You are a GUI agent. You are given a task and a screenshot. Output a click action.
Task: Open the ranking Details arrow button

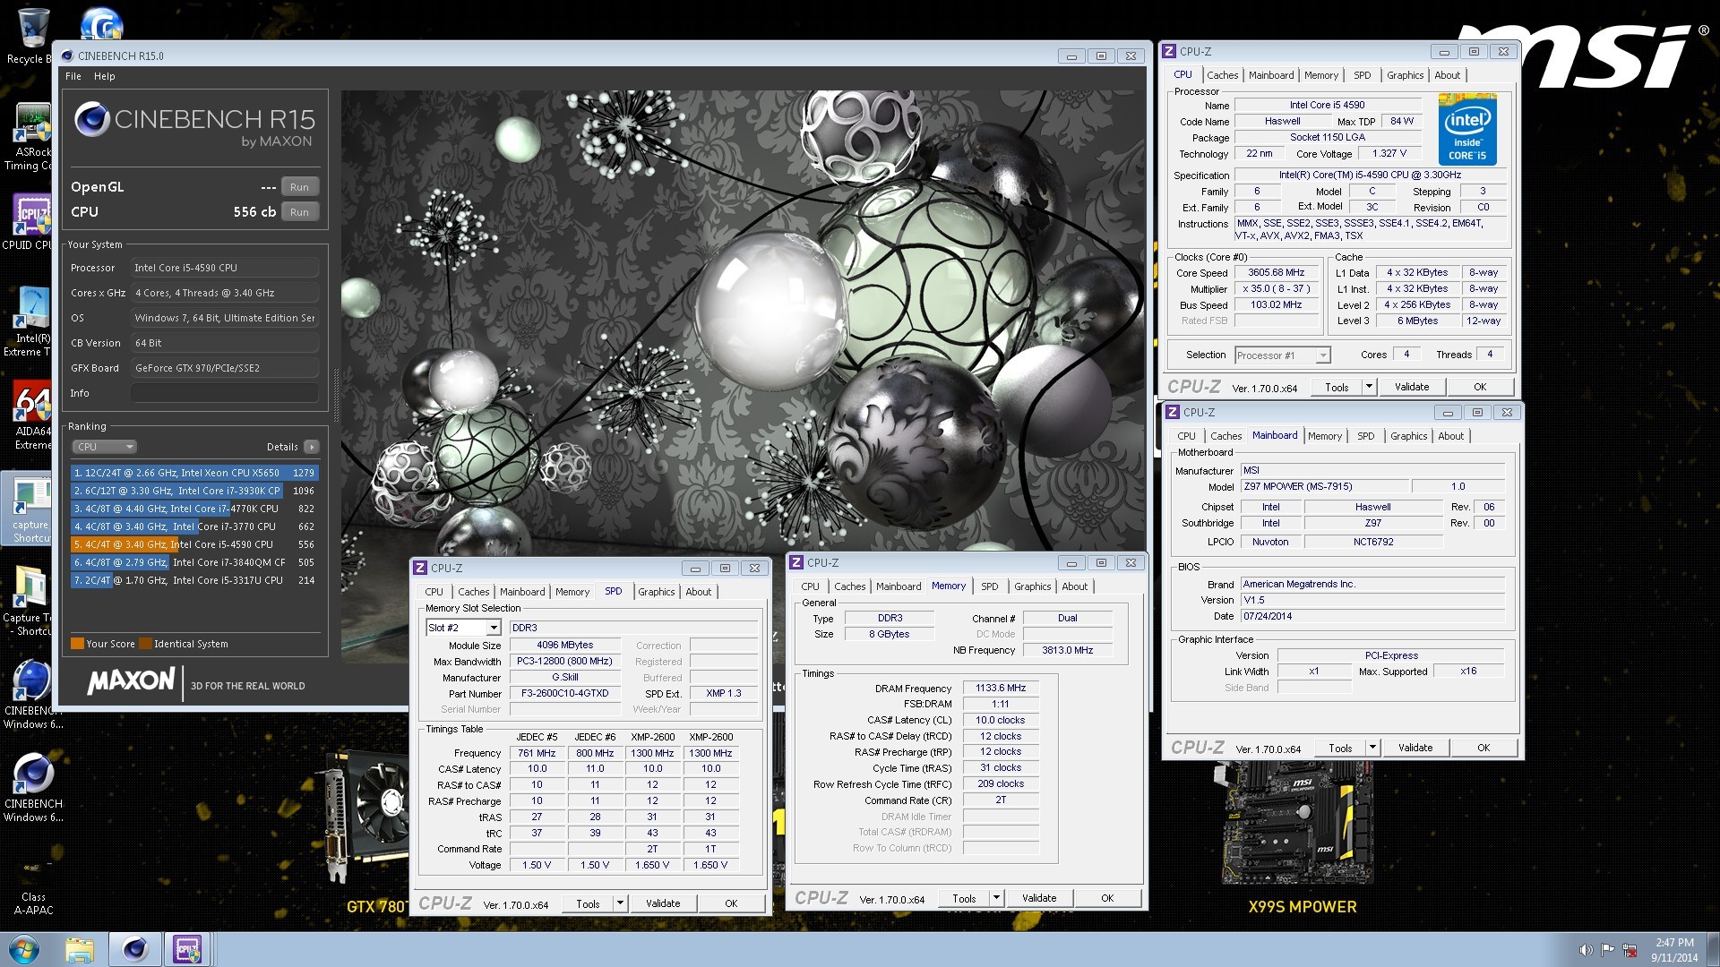pos(311,447)
